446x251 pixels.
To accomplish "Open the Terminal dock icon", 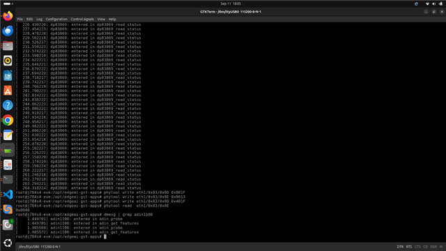I will [8, 180].
